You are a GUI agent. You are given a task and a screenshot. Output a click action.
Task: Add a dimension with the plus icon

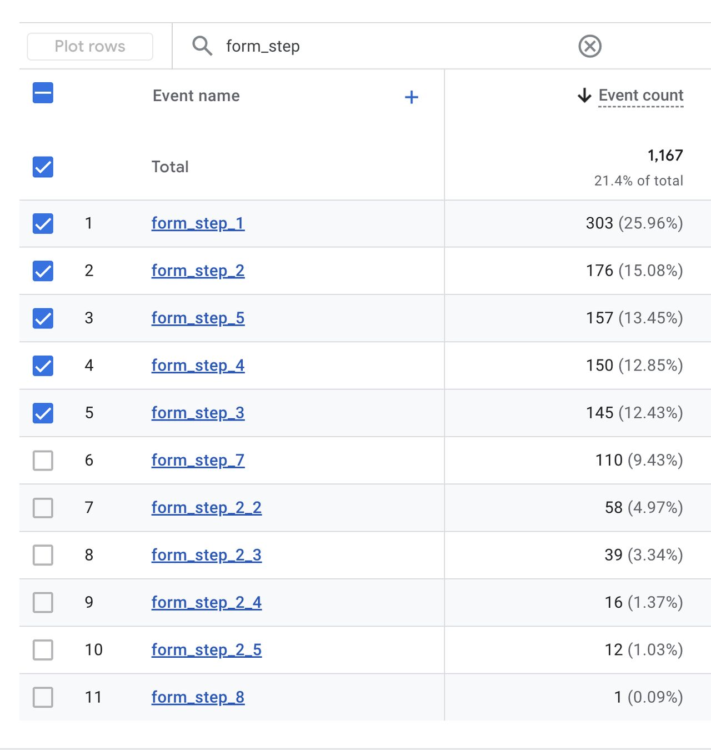point(411,97)
